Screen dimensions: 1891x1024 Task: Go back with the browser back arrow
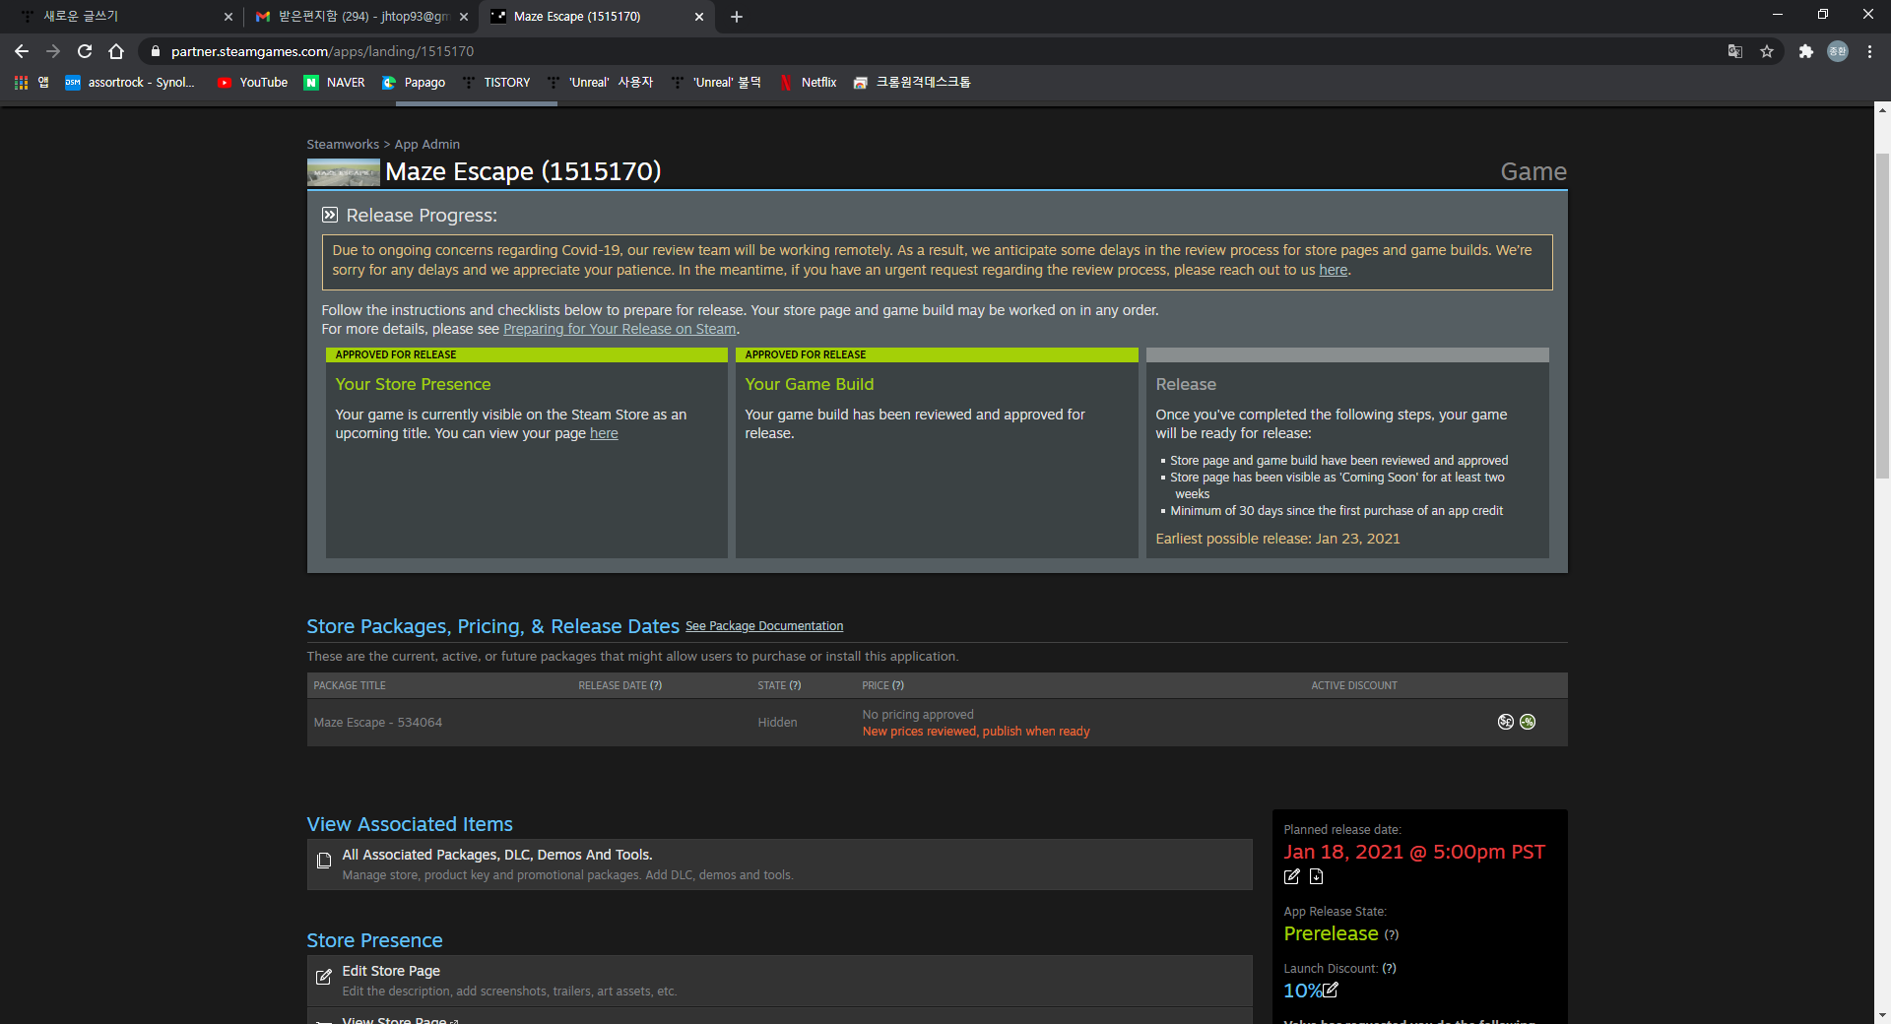[22, 51]
